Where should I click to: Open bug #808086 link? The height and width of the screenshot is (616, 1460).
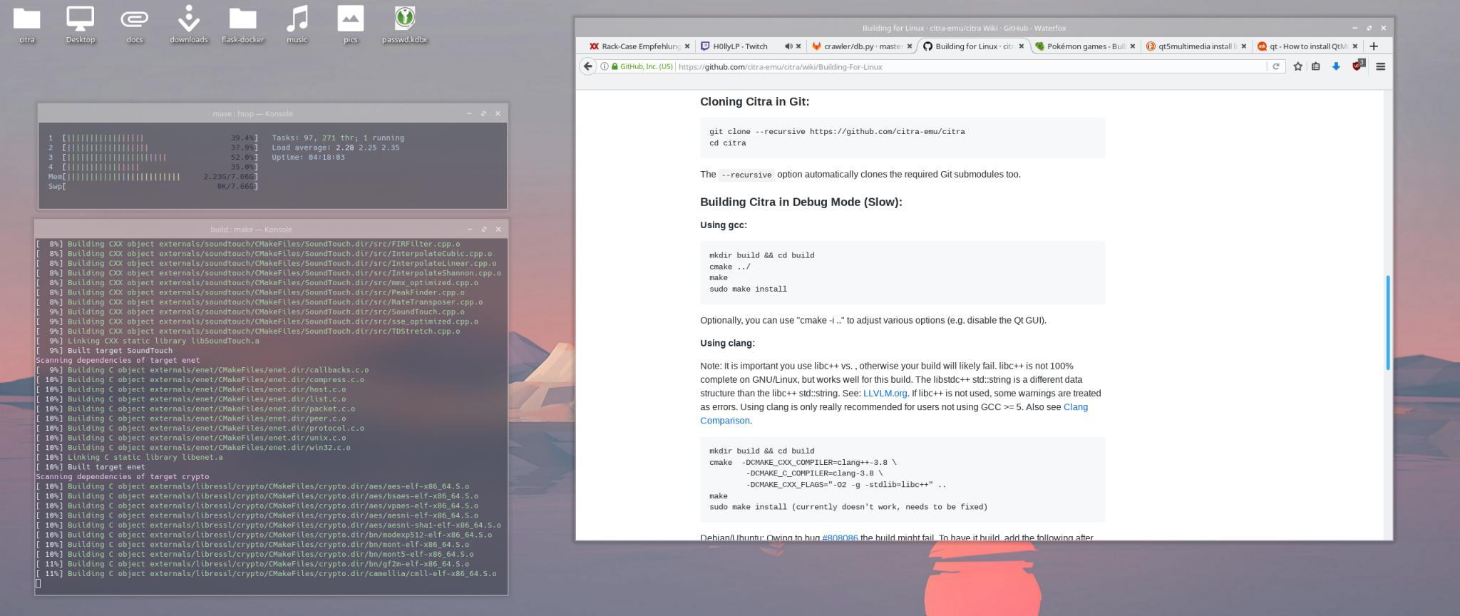840,538
